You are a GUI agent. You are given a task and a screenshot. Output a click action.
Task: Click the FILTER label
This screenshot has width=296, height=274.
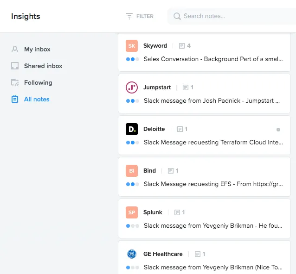click(x=145, y=16)
